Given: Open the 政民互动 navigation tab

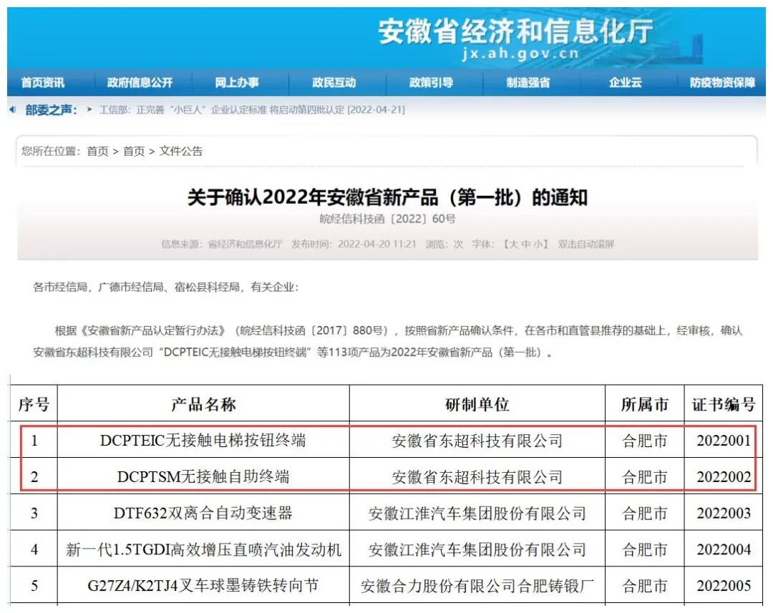Looking at the screenshot, I should pyautogui.click(x=334, y=82).
